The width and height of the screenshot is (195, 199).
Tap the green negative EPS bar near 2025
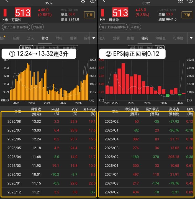pyautogui.click(x=168, y=95)
